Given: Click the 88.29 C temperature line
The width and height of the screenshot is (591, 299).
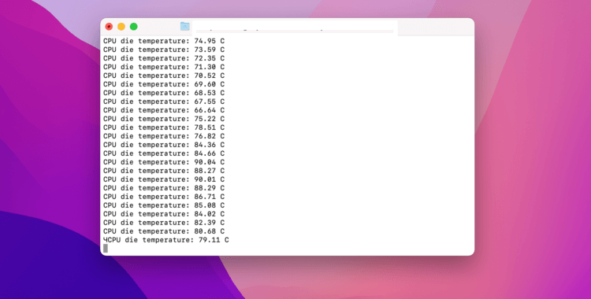Looking at the screenshot, I should 164,188.
